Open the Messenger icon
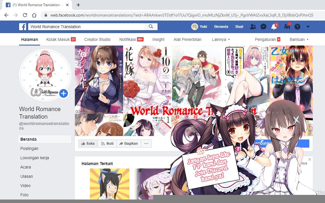This screenshot has height=203, width=325. tap(263, 27)
